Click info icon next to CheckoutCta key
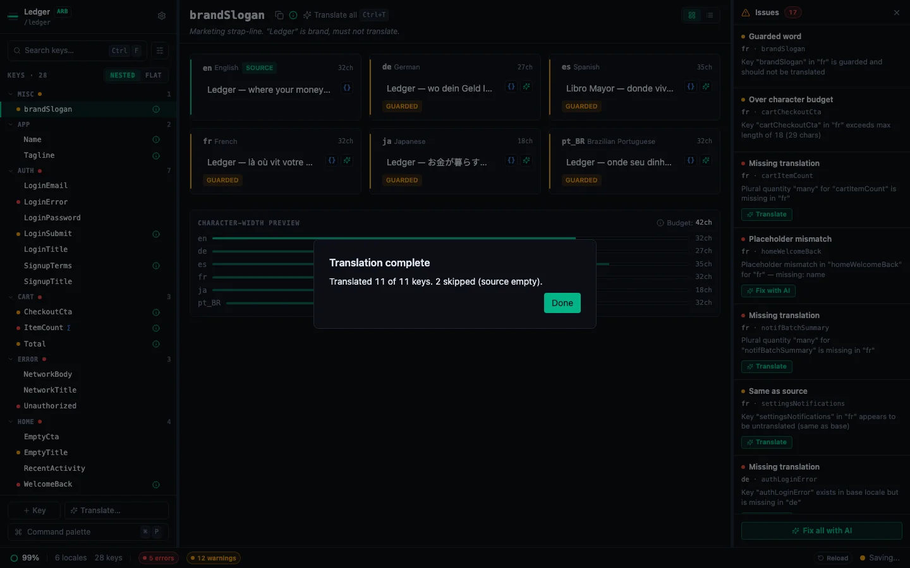910x568 pixels. tap(156, 312)
